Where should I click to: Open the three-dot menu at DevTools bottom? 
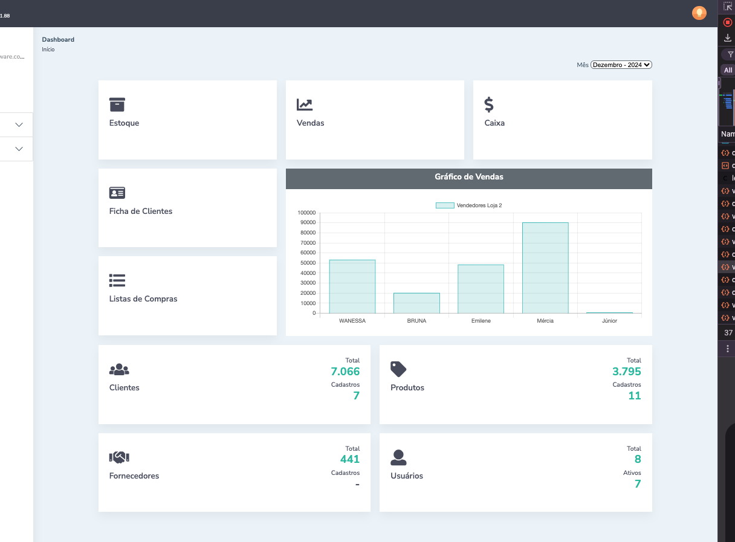tap(727, 349)
